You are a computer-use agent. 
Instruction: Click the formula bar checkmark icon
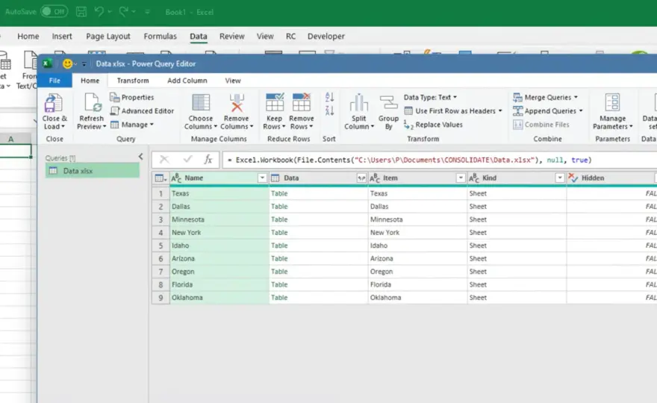click(x=187, y=160)
